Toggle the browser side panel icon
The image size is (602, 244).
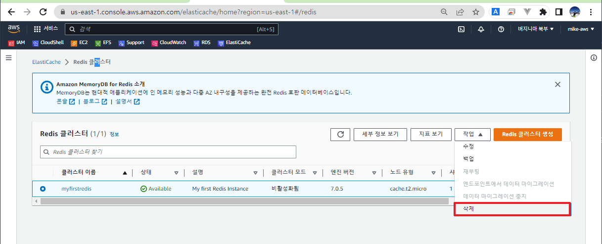[559, 12]
